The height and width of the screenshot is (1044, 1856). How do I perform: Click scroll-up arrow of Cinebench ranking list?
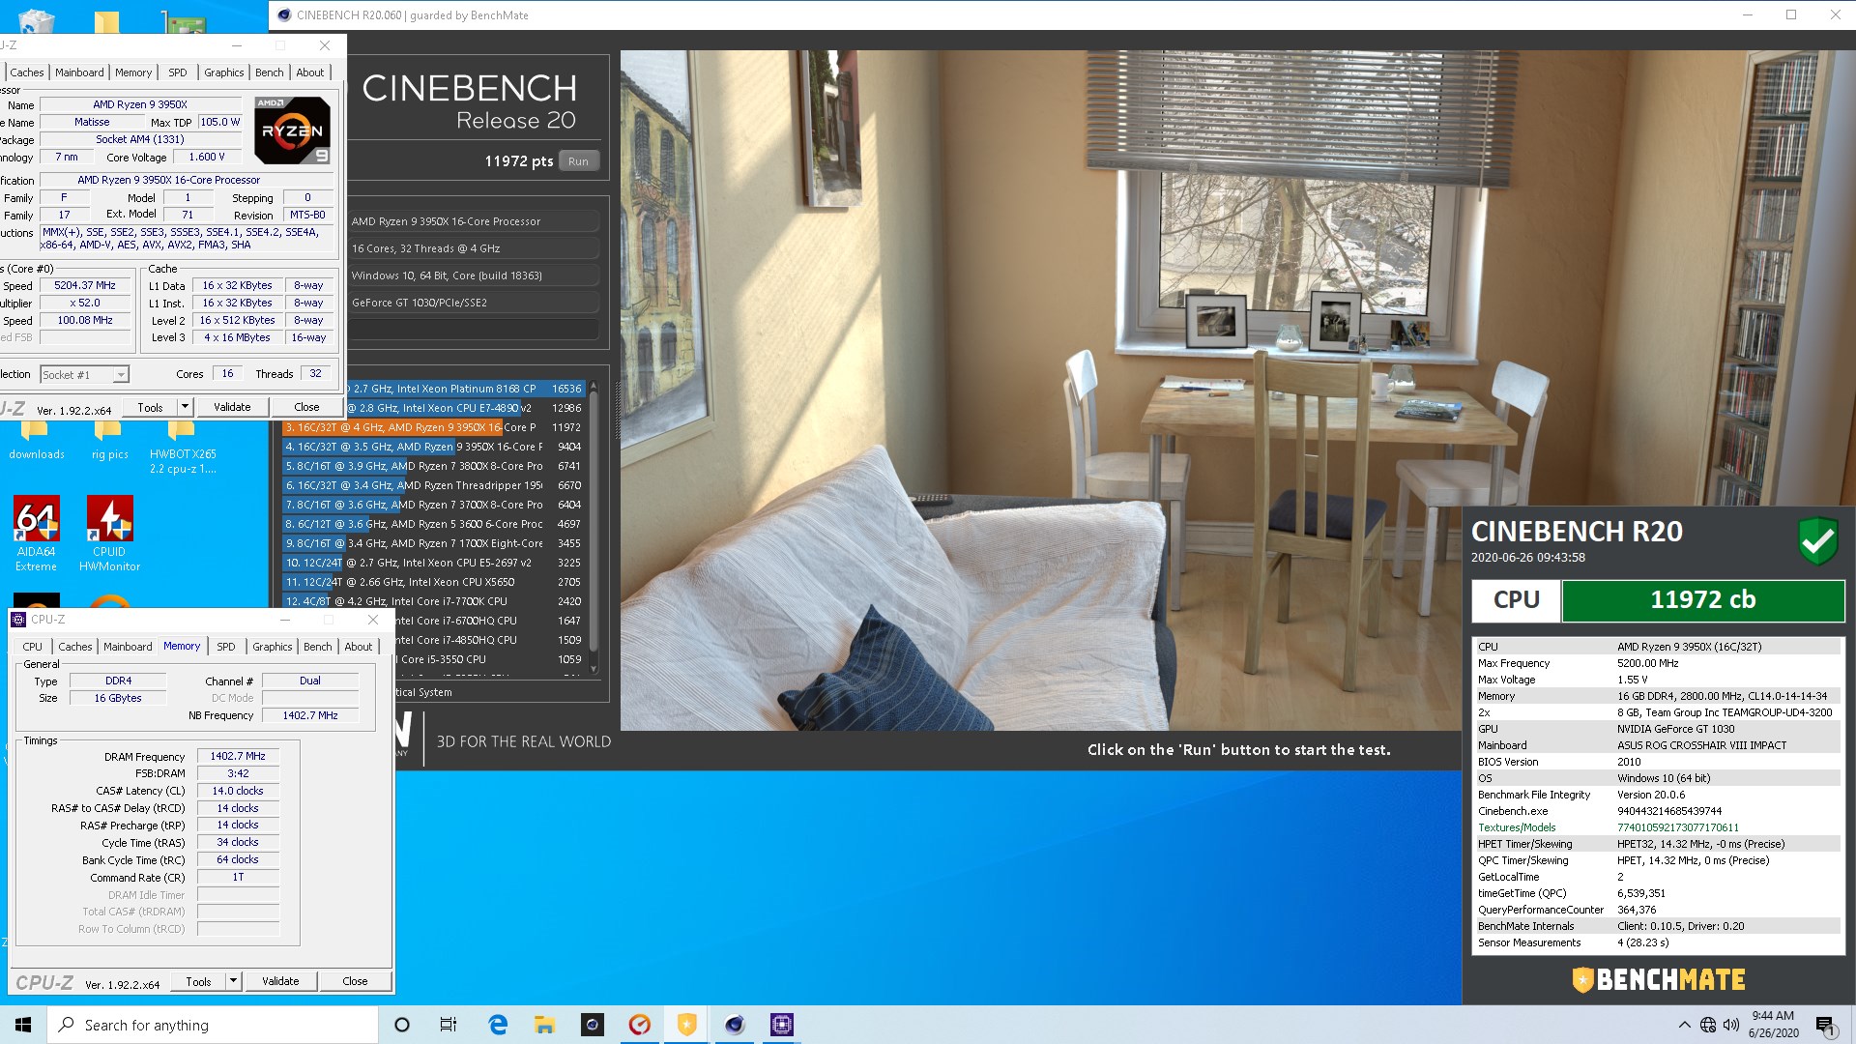[x=594, y=386]
